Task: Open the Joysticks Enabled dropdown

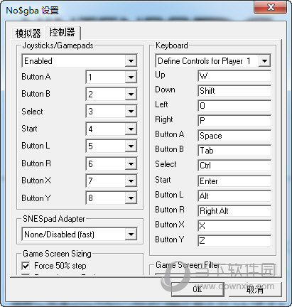Action: (x=80, y=61)
